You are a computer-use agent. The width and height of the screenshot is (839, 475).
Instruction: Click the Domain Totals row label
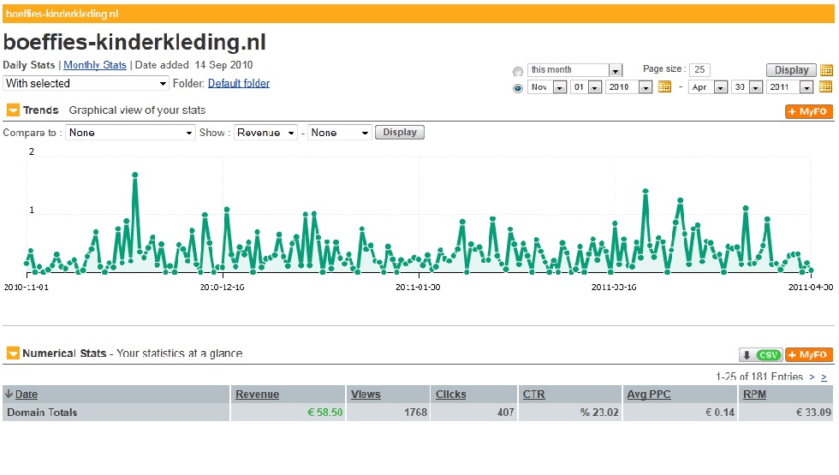point(42,413)
